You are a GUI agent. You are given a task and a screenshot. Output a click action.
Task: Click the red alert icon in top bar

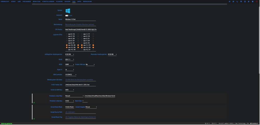(x=257, y=2)
